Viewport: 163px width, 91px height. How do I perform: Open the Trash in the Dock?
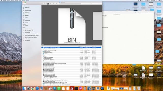(x=139, y=88)
